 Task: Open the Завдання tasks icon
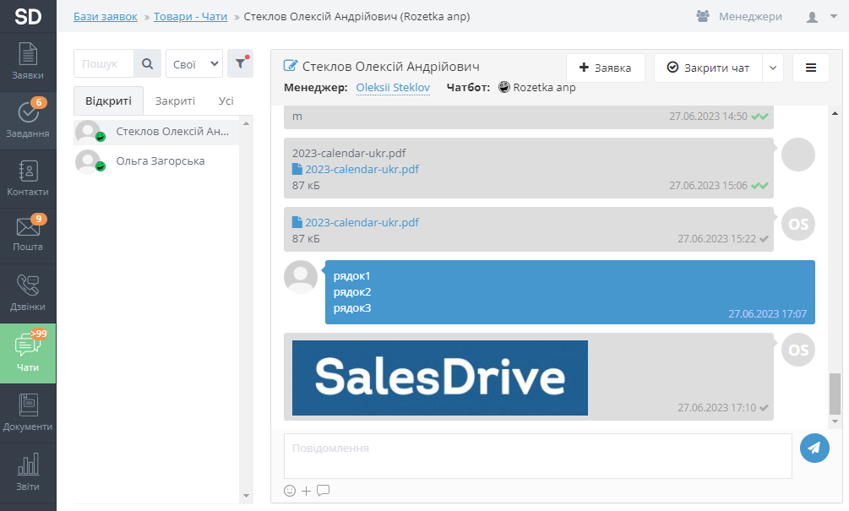tap(28, 119)
